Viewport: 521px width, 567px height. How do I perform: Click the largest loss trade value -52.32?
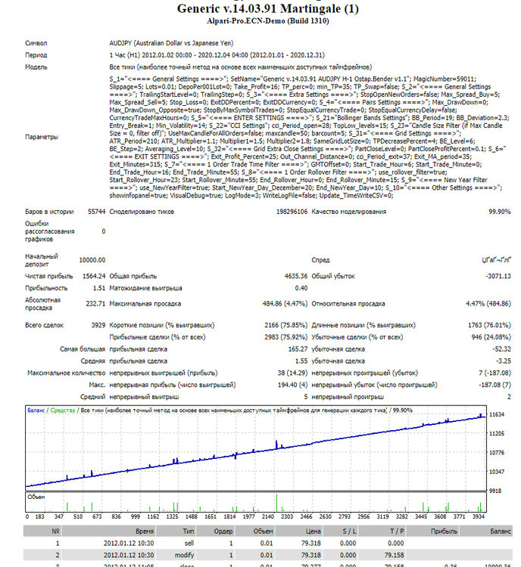(502, 349)
